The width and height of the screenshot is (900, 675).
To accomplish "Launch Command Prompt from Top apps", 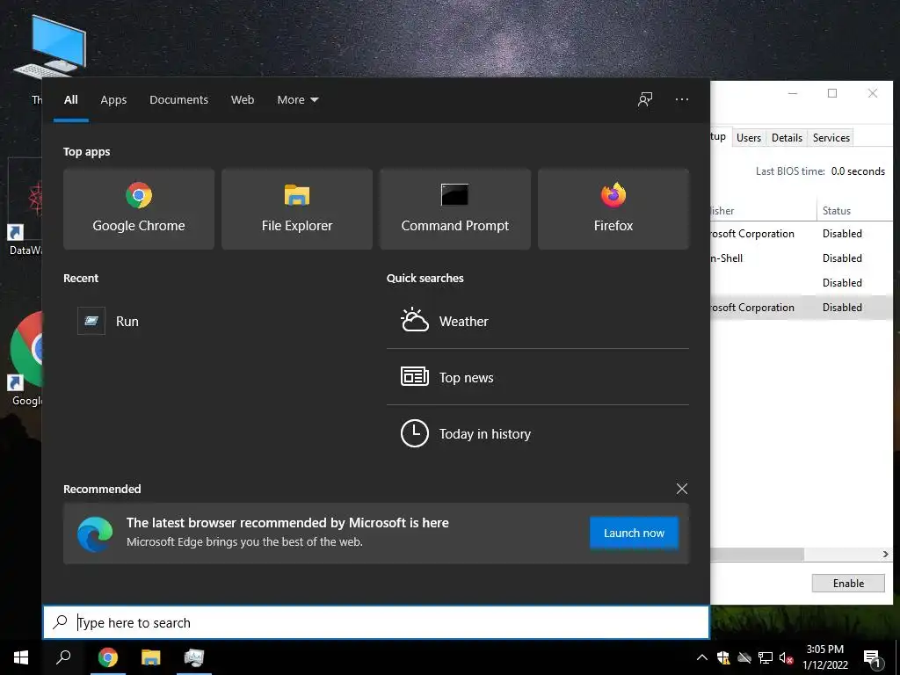I will pos(455,209).
